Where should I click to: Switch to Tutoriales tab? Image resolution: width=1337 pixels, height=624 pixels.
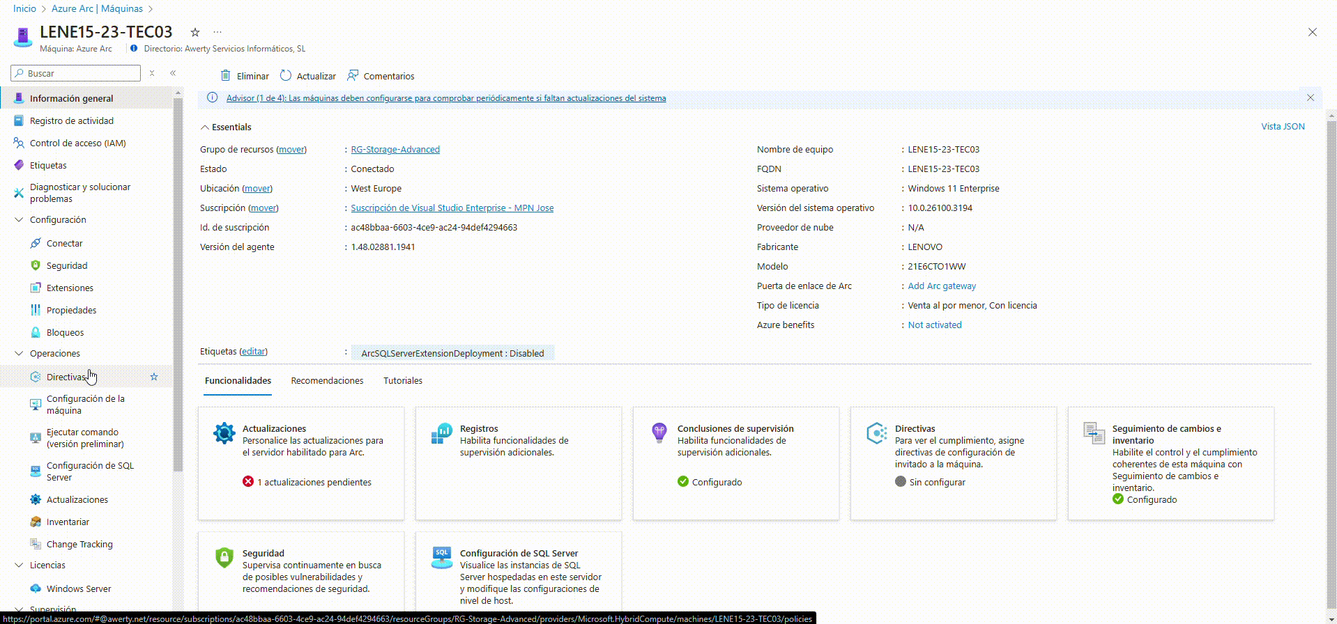point(403,381)
